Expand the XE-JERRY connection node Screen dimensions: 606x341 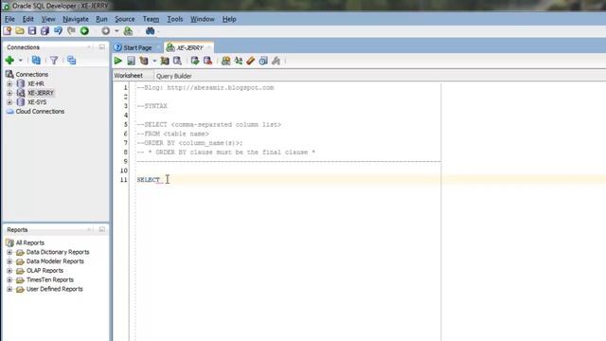(9, 93)
